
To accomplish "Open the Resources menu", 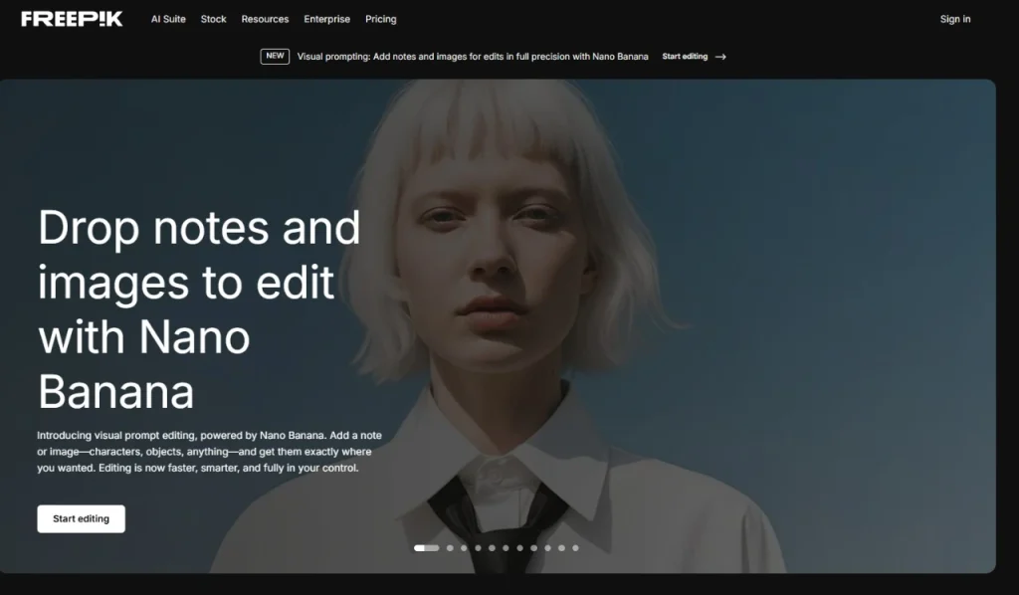I will pos(265,19).
